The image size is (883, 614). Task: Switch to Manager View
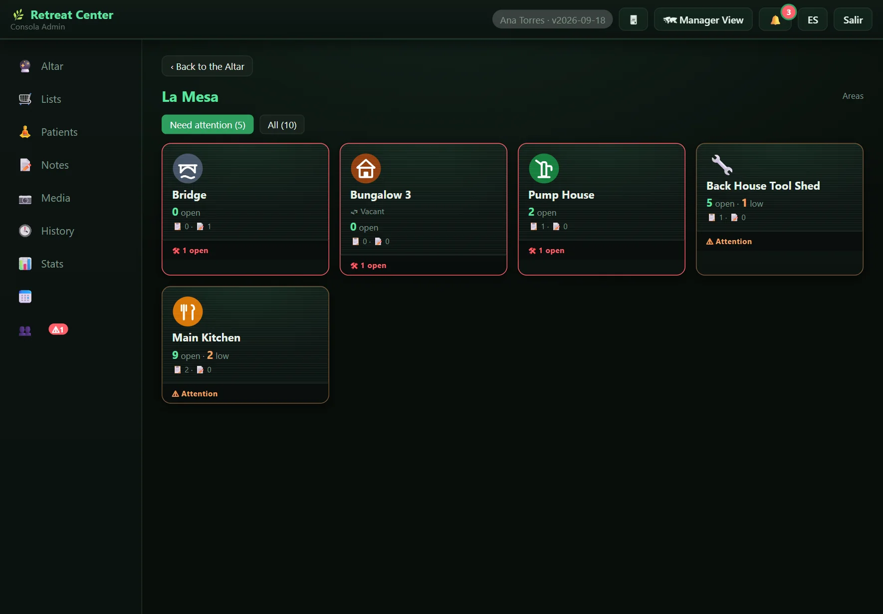pos(703,20)
